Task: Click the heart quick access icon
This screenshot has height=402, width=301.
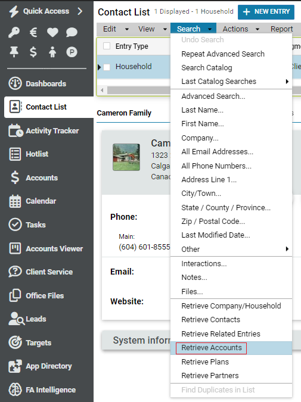Action: coord(52,33)
